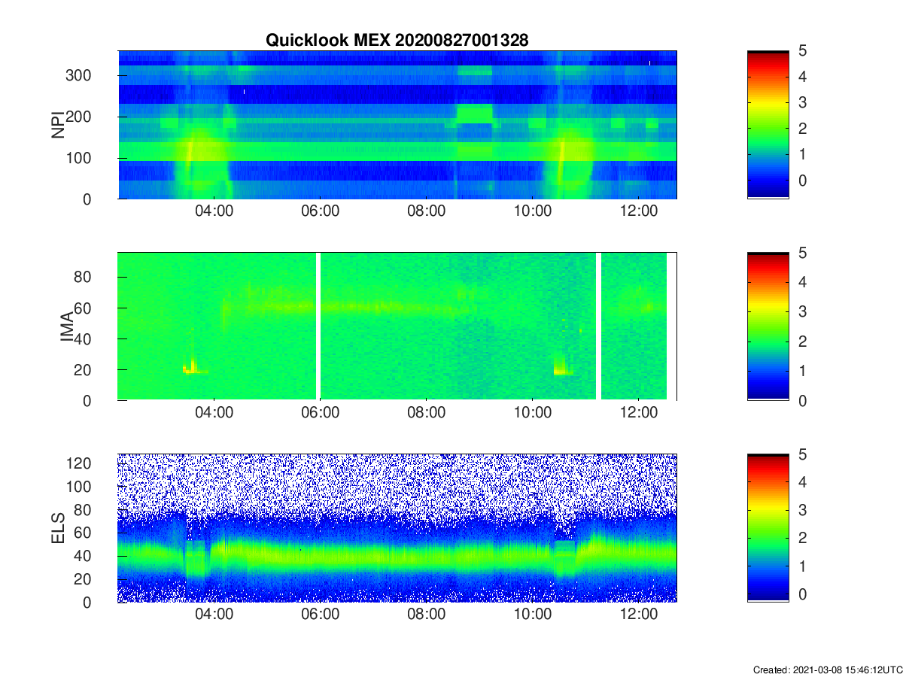Viewport: 903px width, 677px height.
Task: Click the white data gap near 06:00 in IMA
Action: (318, 326)
